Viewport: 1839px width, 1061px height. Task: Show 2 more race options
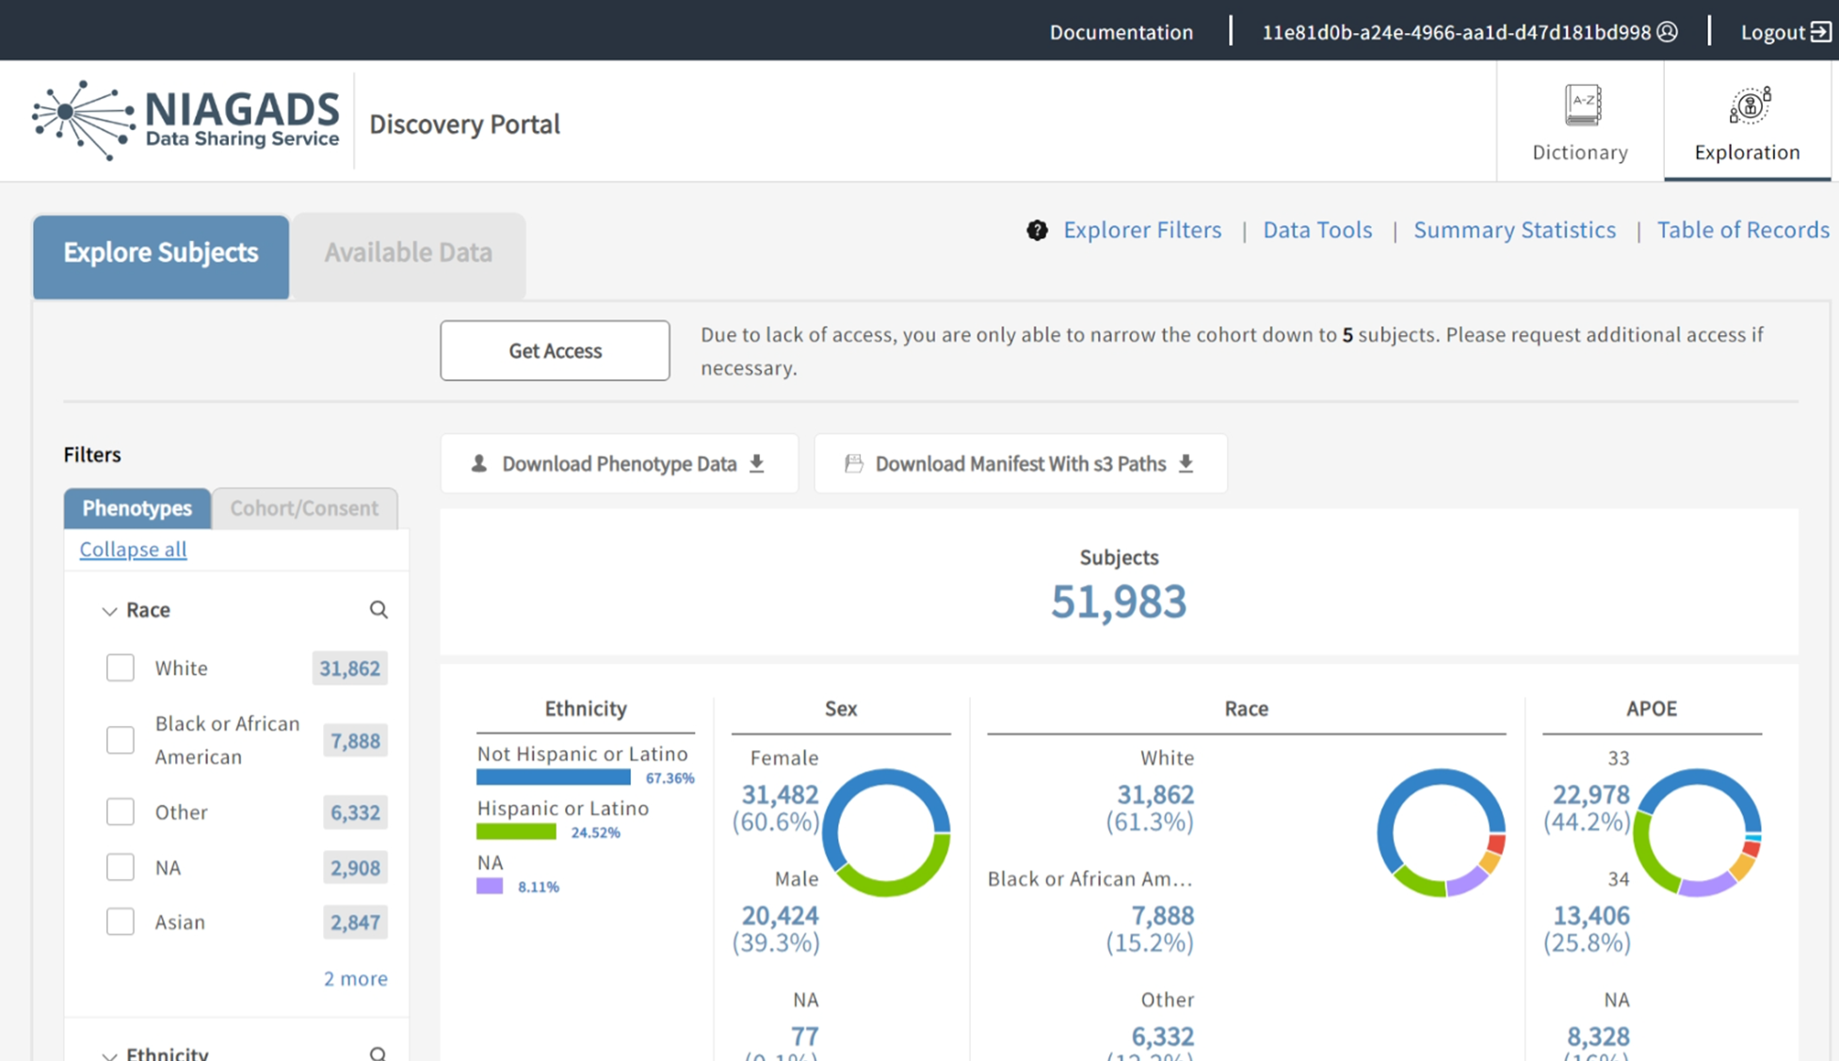pos(355,978)
